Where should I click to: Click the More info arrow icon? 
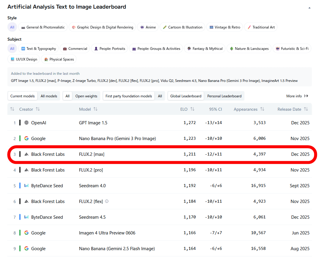click(x=306, y=96)
